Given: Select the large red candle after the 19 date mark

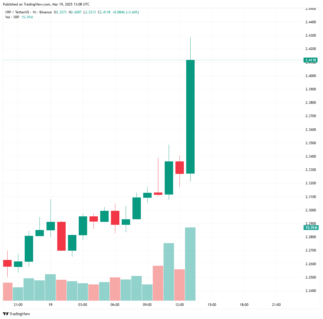Looking at the screenshot, I should (x=61, y=236).
